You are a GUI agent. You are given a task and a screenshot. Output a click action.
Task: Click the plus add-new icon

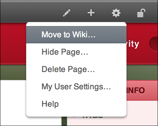click(x=91, y=13)
